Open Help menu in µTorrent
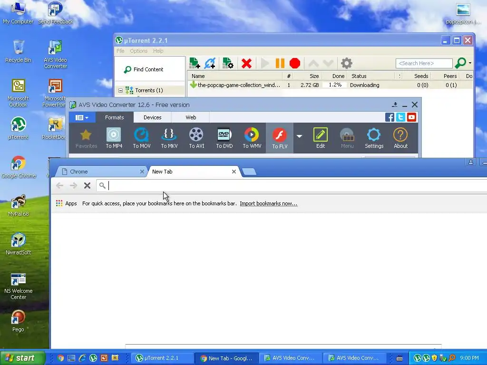This screenshot has width=487, height=365. pyautogui.click(x=158, y=51)
